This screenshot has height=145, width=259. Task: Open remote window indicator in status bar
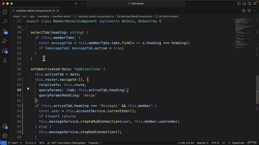click(3, 143)
